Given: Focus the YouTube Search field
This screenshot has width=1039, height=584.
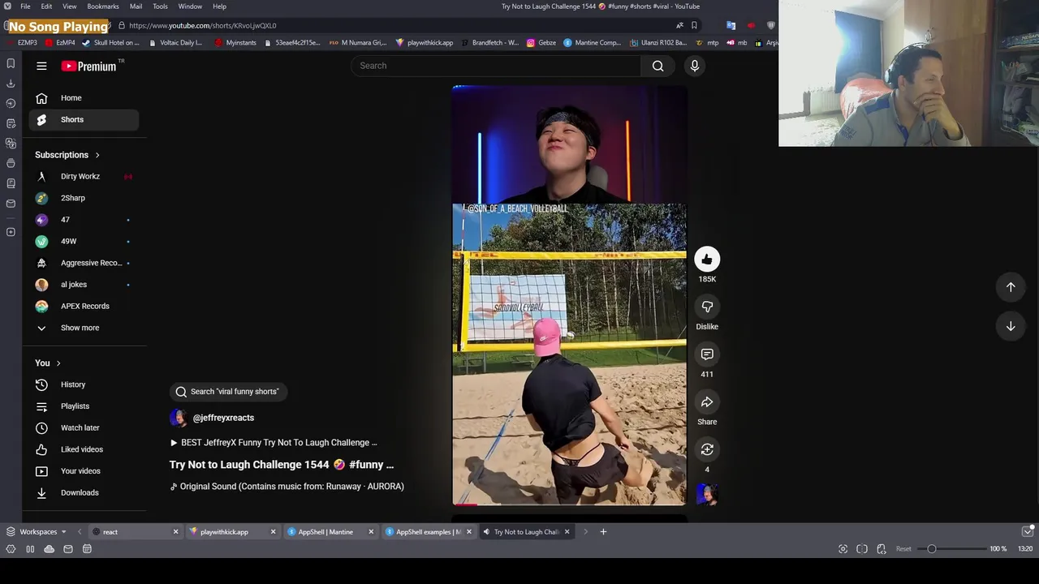Looking at the screenshot, I should coord(496,66).
